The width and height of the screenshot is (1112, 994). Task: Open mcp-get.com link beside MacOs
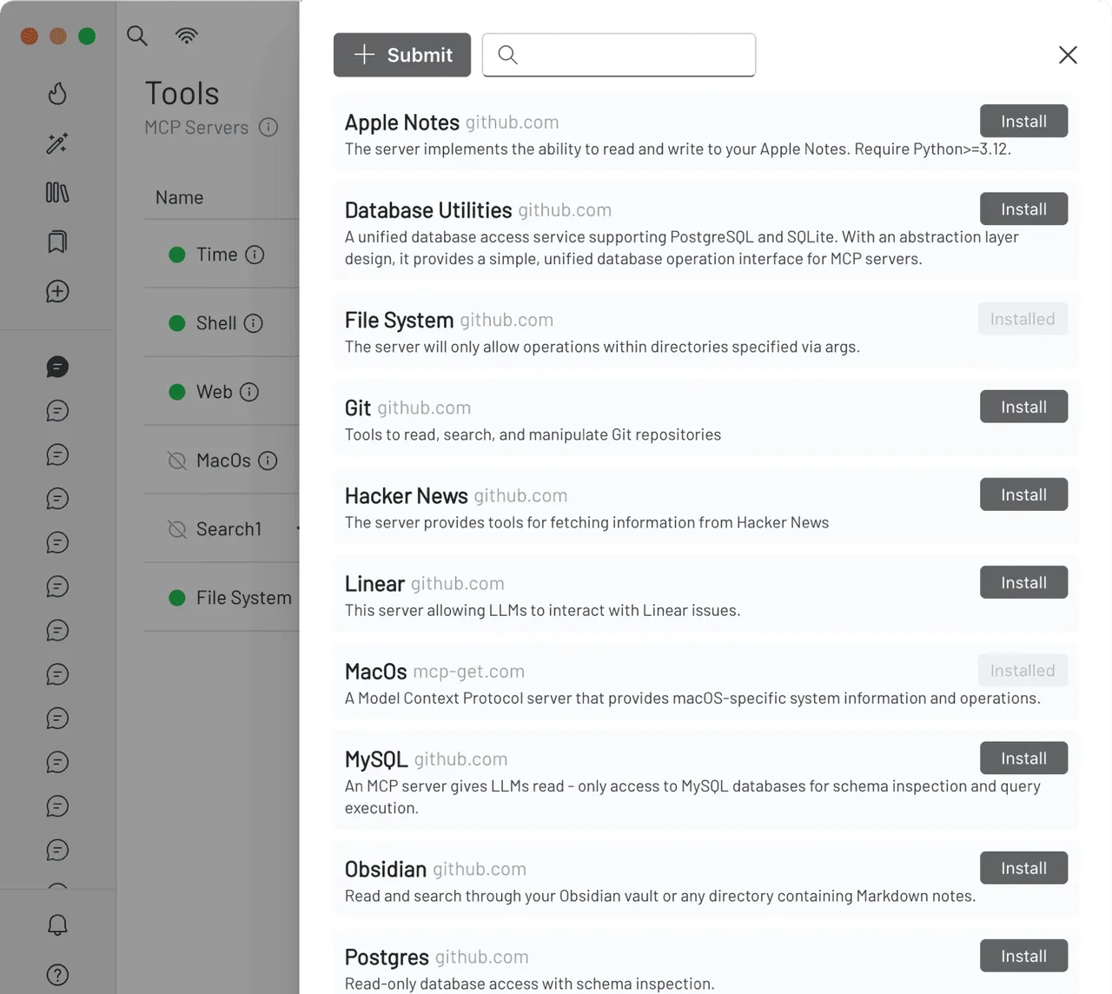coord(468,672)
